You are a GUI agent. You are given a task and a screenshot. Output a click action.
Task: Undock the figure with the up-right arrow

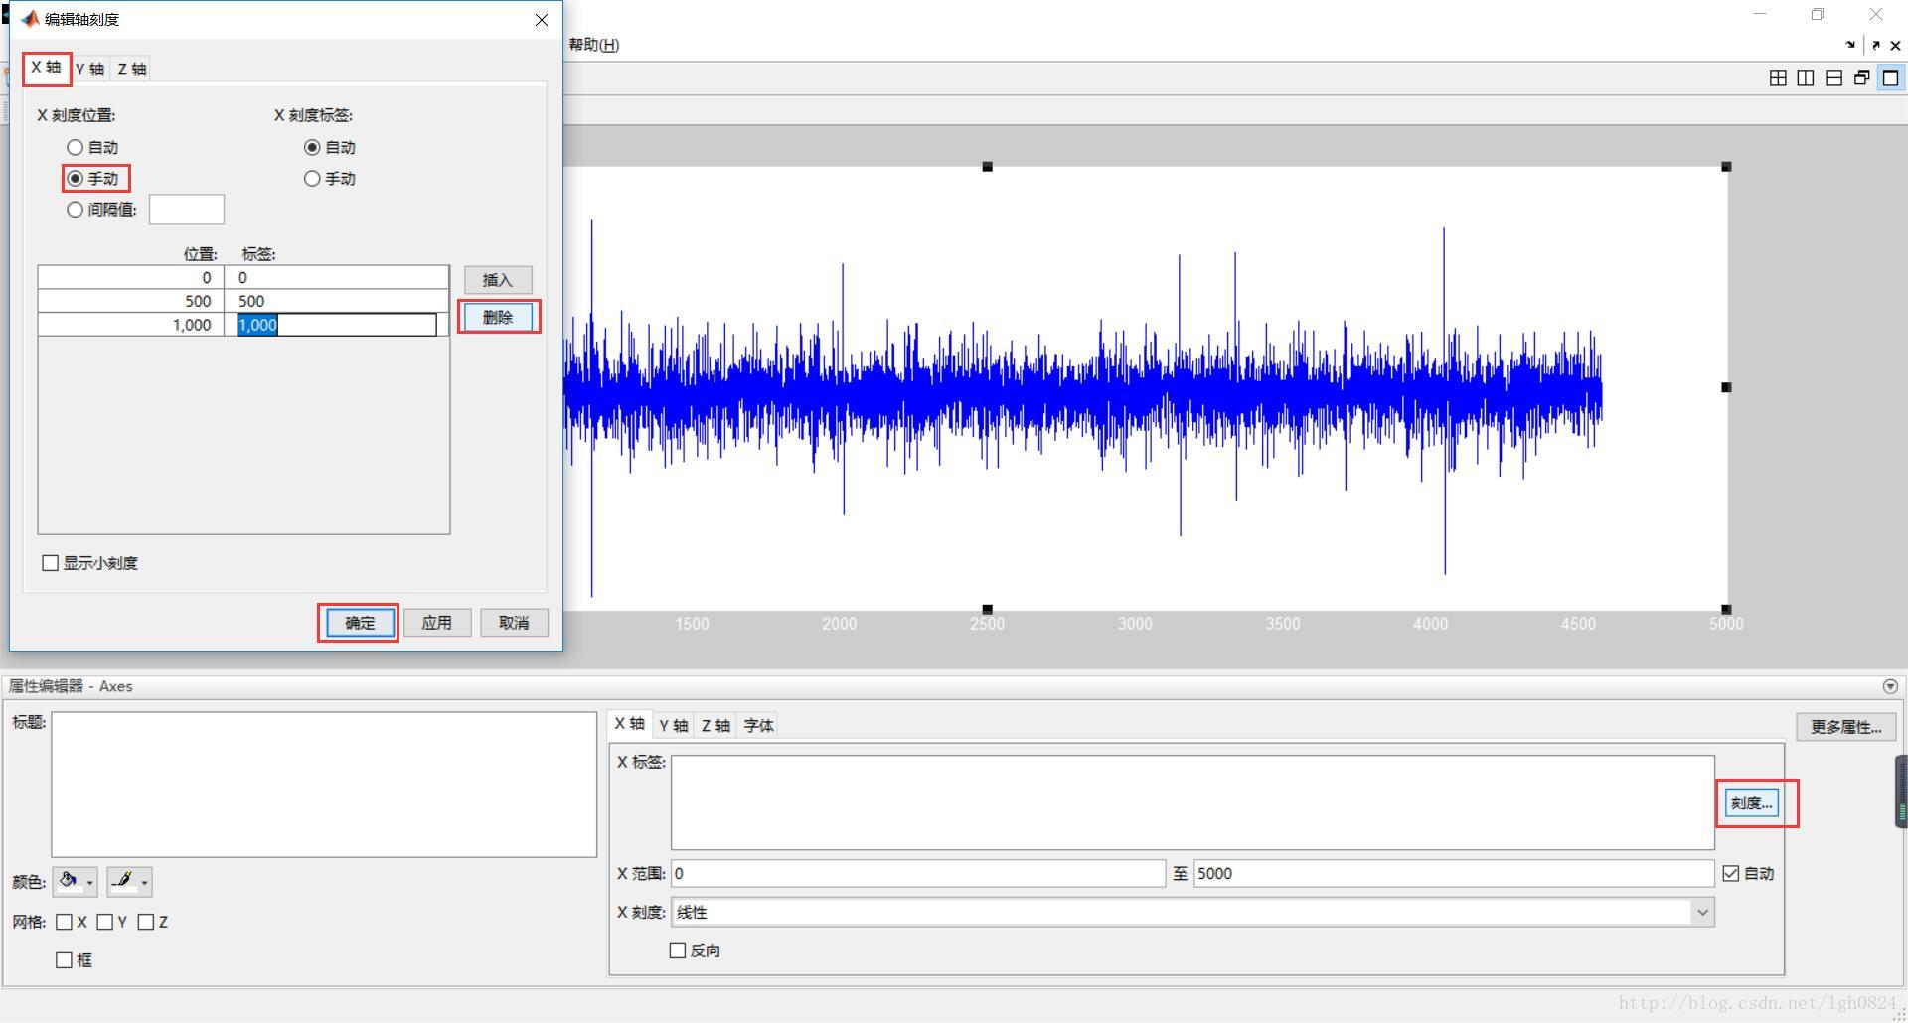coord(1875,45)
